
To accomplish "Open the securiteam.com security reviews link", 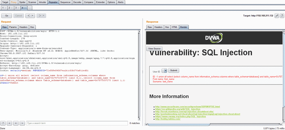I will click(188, 107).
